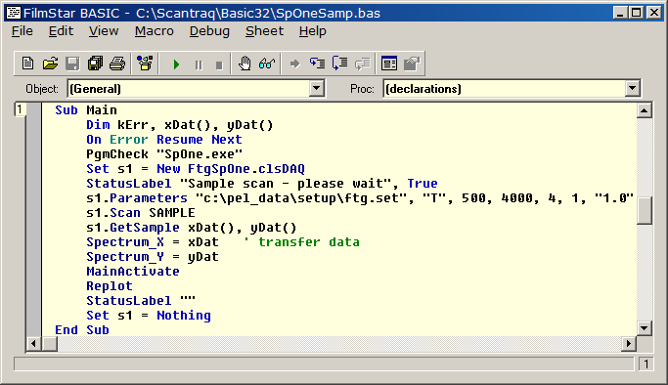The height and width of the screenshot is (385, 668).
Task: Click the vertical scrollbar thumb
Action: click(x=645, y=210)
